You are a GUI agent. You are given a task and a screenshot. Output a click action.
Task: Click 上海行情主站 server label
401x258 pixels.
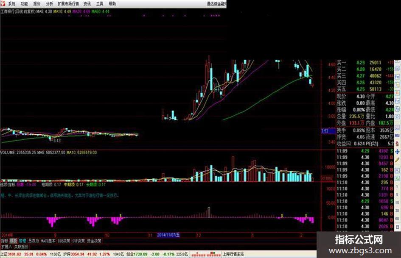click(x=233, y=254)
